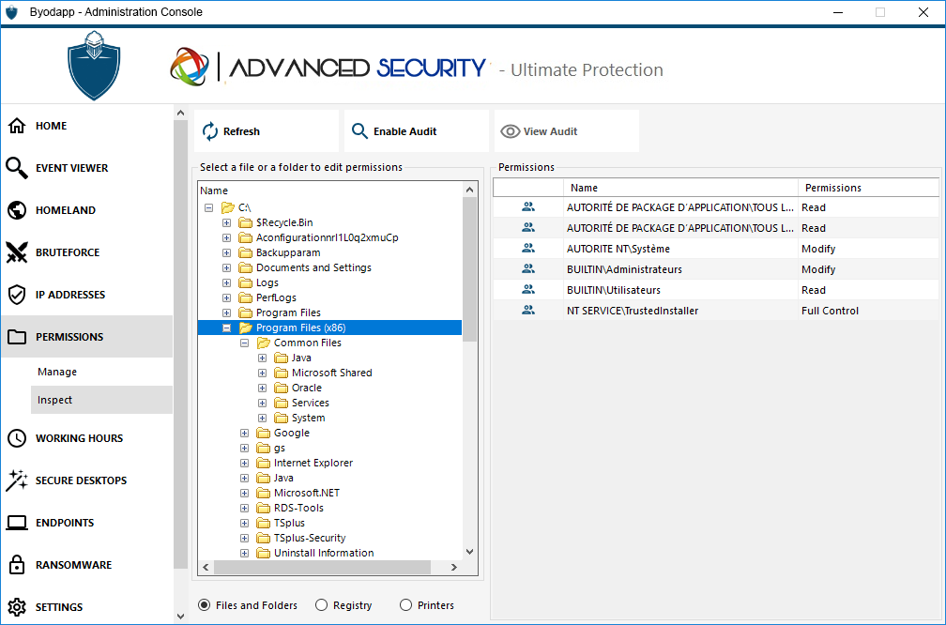
Task: Expand the Google folder
Action: [x=244, y=433]
